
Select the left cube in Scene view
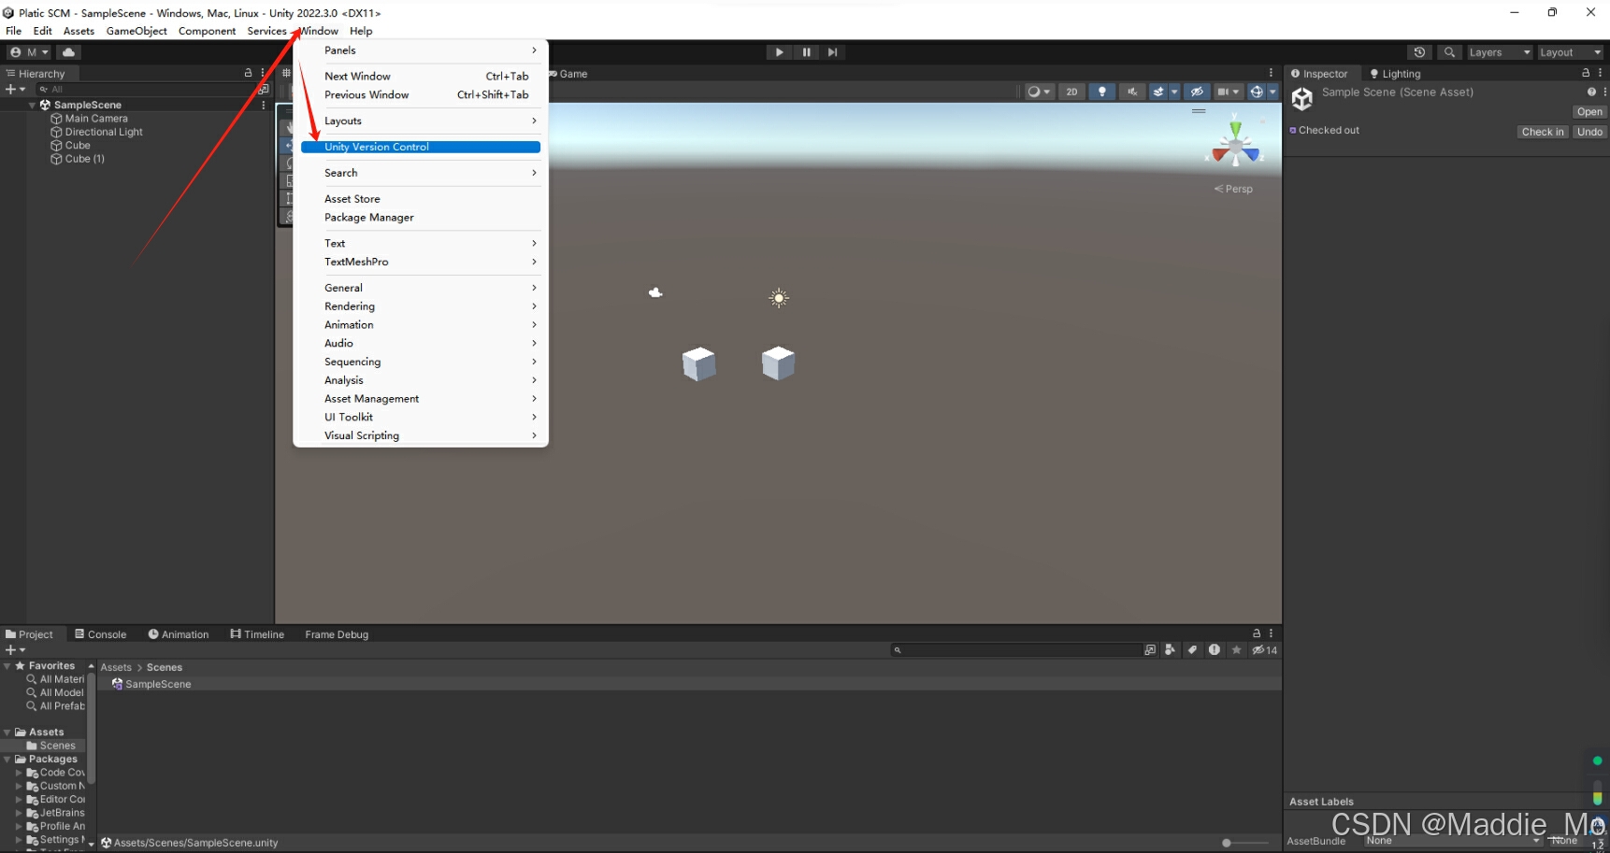tap(699, 363)
